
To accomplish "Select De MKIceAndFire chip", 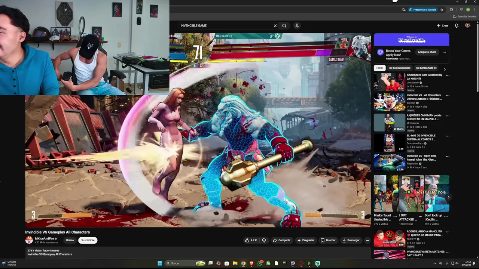I will 426,68.
